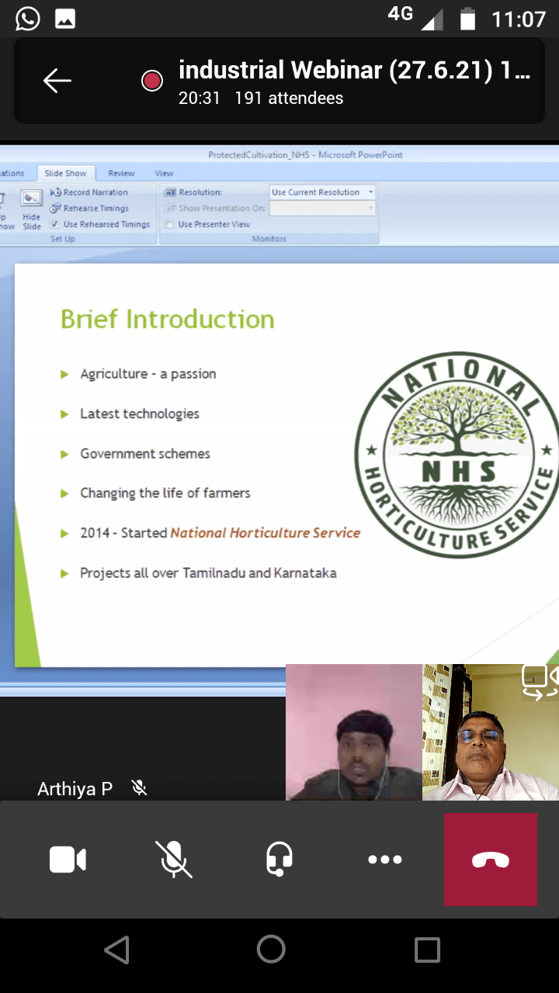Switch to the View ribbon tab
This screenshot has height=993, width=559.
164,173
